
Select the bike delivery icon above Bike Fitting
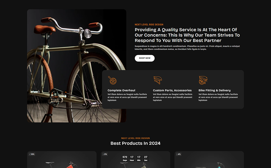(203, 80)
